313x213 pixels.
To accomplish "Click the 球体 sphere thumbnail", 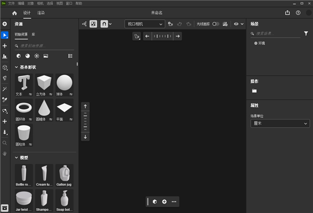I will [x=64, y=83].
